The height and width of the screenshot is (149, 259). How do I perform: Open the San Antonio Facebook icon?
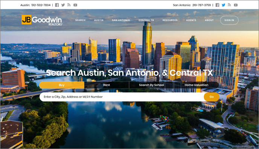(x=217, y=5)
